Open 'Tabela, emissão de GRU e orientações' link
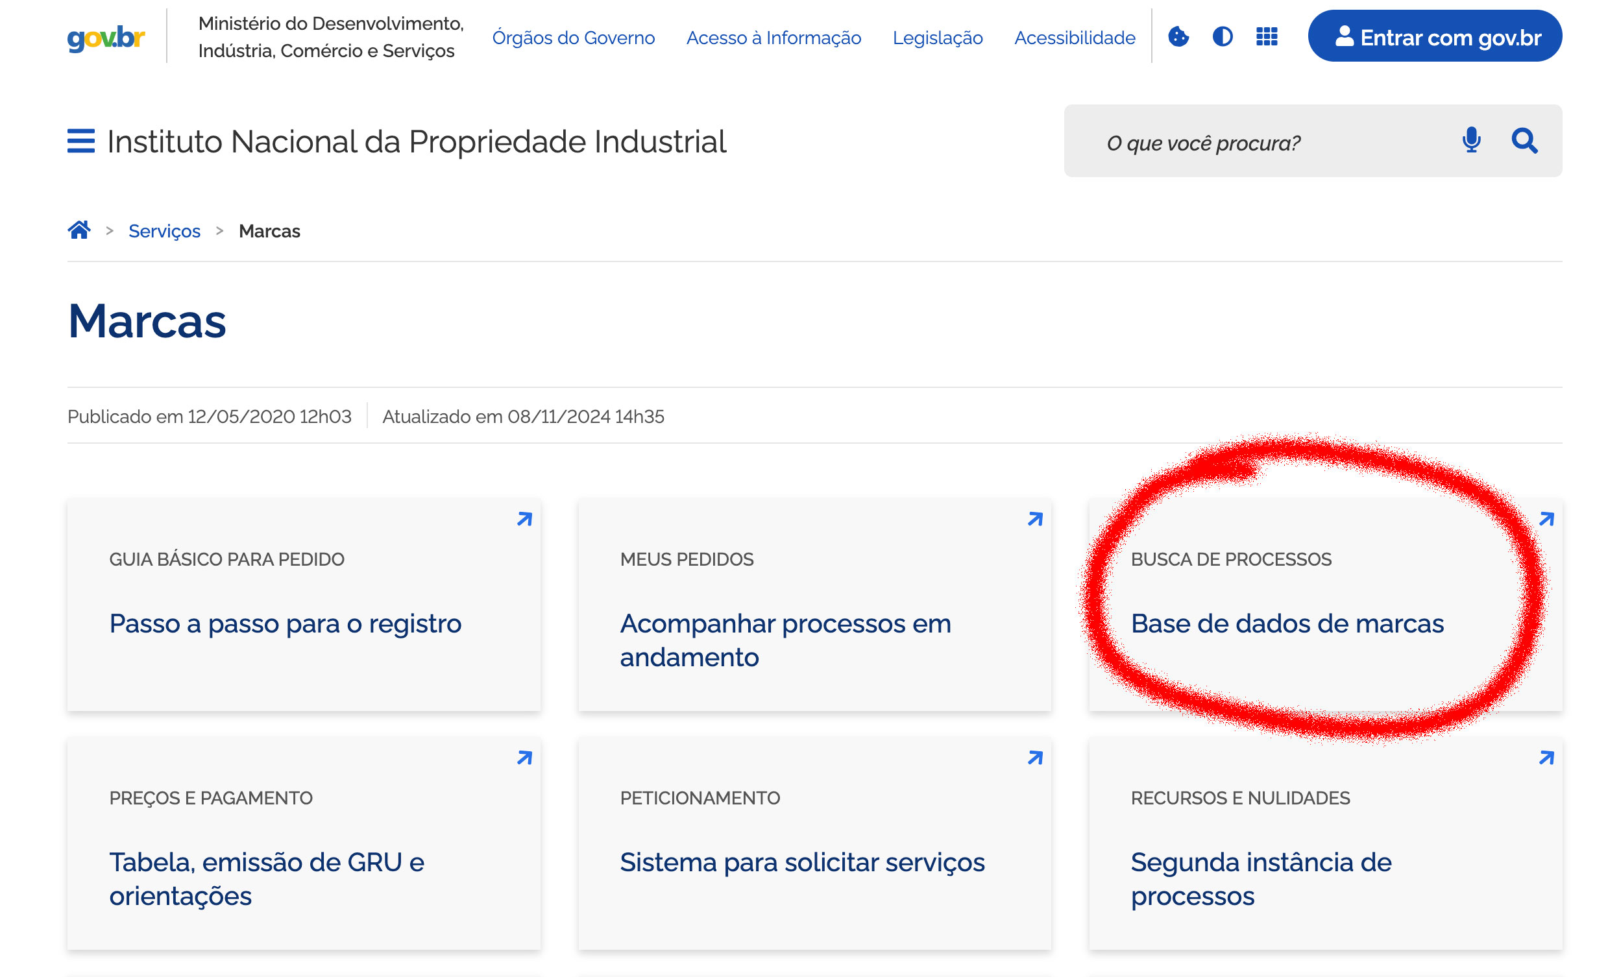1608x977 pixels. 266,879
